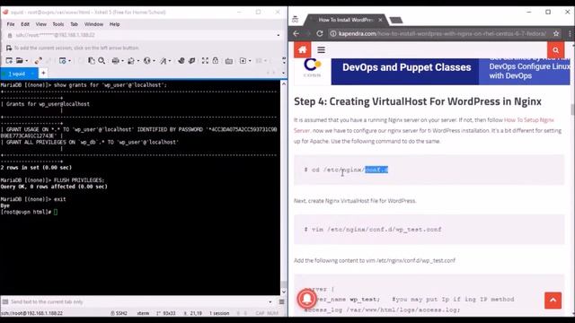Click the globe encoding icon in toolbar
Image resolution: width=575 pixels, height=323 pixels.
point(147,61)
